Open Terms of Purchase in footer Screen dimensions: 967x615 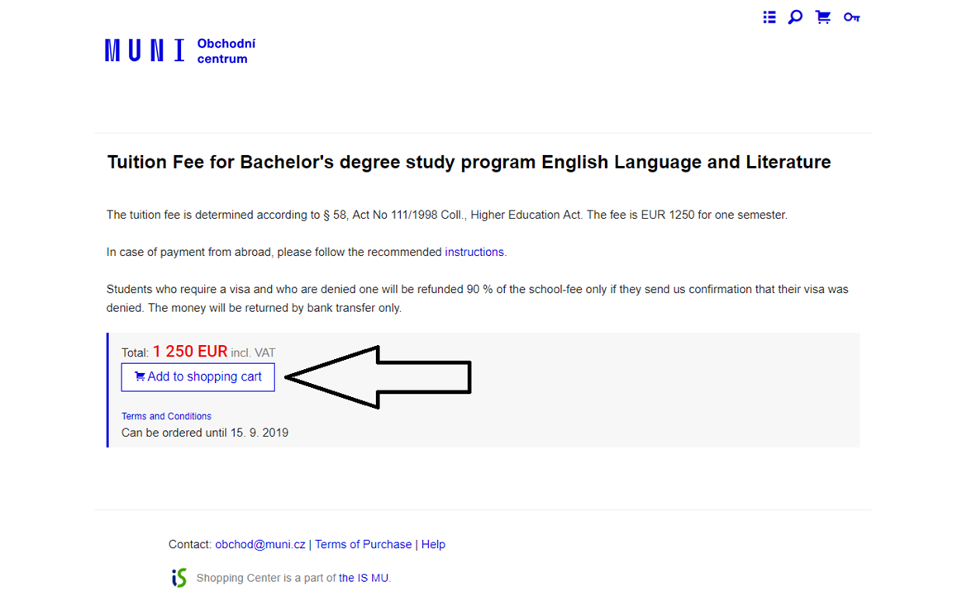[x=363, y=544]
